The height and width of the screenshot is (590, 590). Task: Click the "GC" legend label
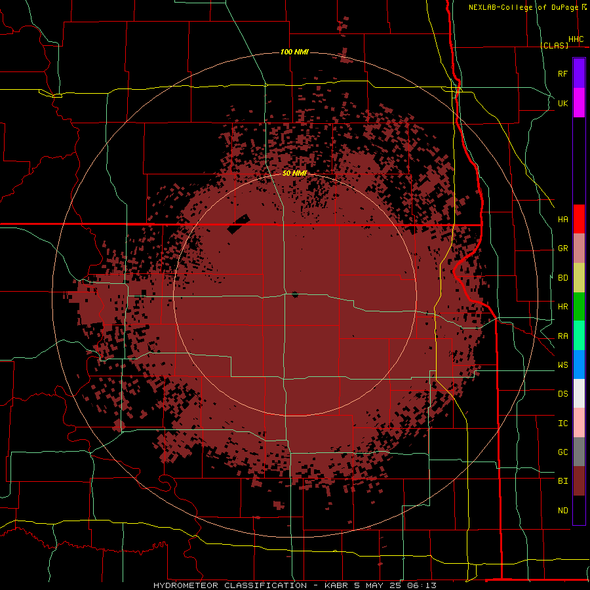[562, 452]
